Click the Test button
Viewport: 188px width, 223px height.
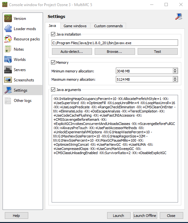(x=158, y=52)
